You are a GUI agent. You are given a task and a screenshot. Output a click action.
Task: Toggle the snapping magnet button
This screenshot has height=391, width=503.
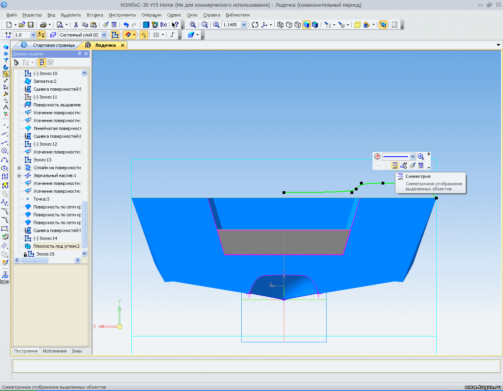point(128,35)
